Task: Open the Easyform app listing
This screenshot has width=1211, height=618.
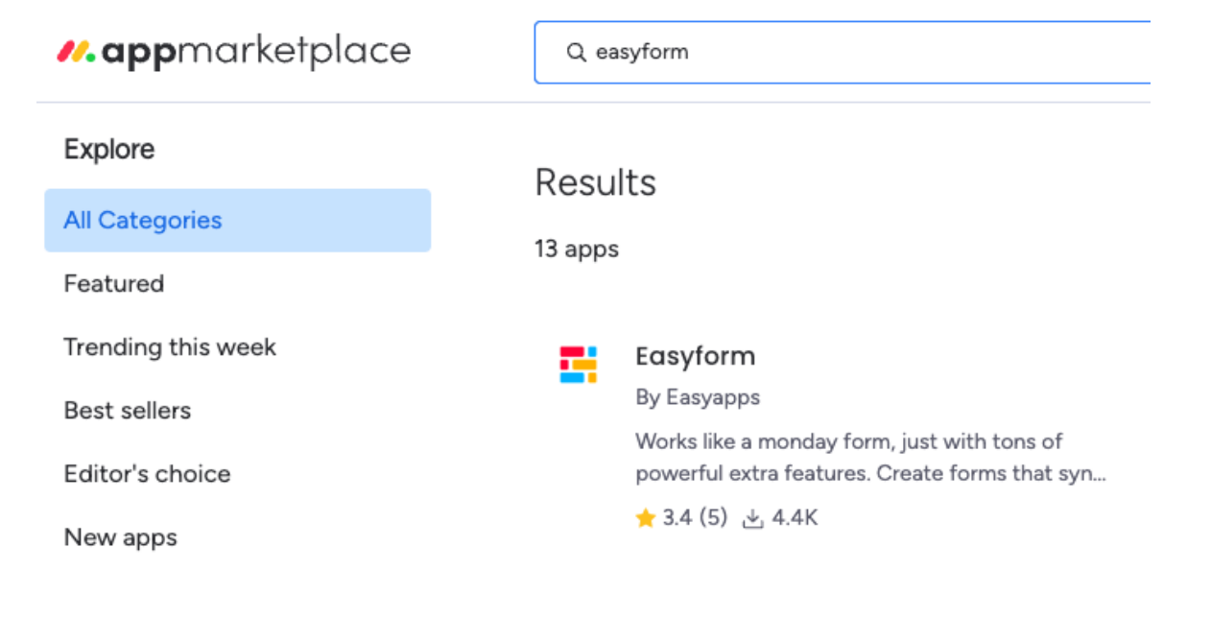Action: point(696,356)
